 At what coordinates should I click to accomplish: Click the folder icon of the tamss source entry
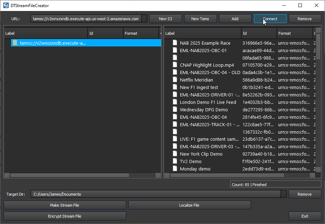click(x=15, y=43)
